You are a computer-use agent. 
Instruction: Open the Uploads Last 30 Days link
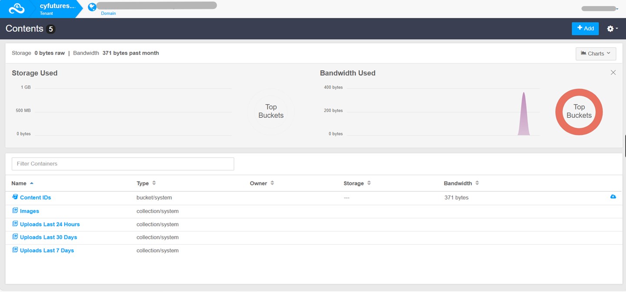coord(48,237)
